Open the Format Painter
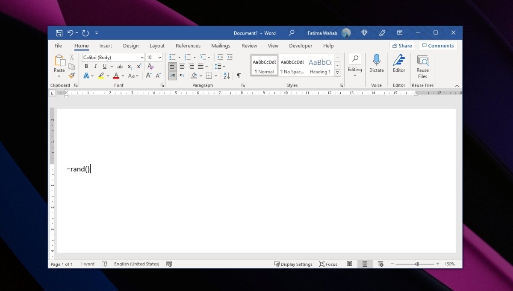 tap(71, 76)
